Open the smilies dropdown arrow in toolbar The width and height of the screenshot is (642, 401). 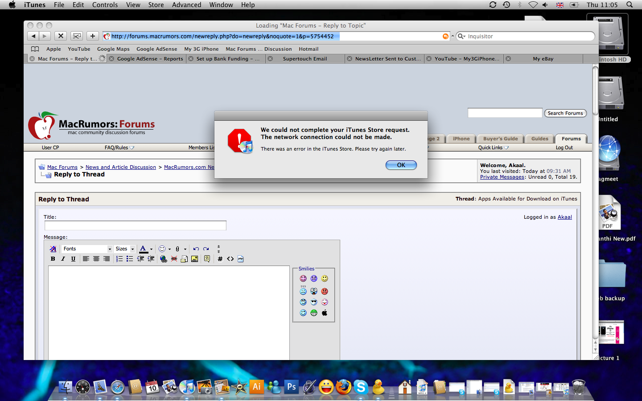coord(169,250)
